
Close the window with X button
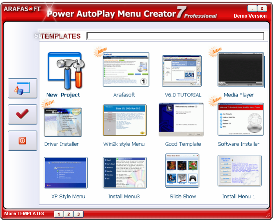coord(262,9)
